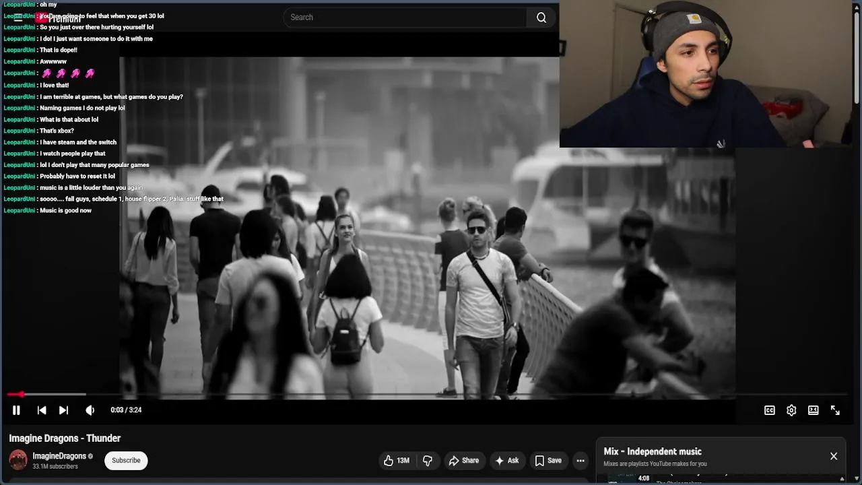Click the playlist thumbnail showing 4:08

pos(630,478)
